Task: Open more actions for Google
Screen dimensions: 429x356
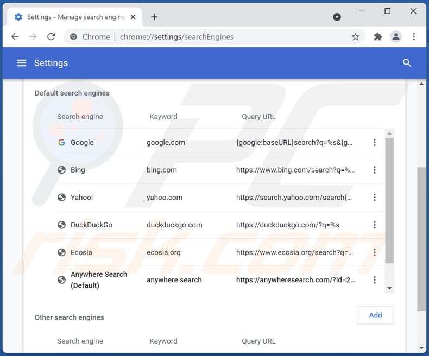Action: click(375, 143)
